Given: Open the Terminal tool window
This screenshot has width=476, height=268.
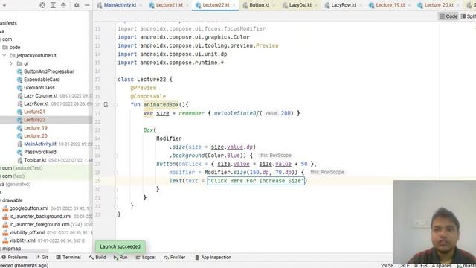Looking at the screenshot, I should pos(68,258).
